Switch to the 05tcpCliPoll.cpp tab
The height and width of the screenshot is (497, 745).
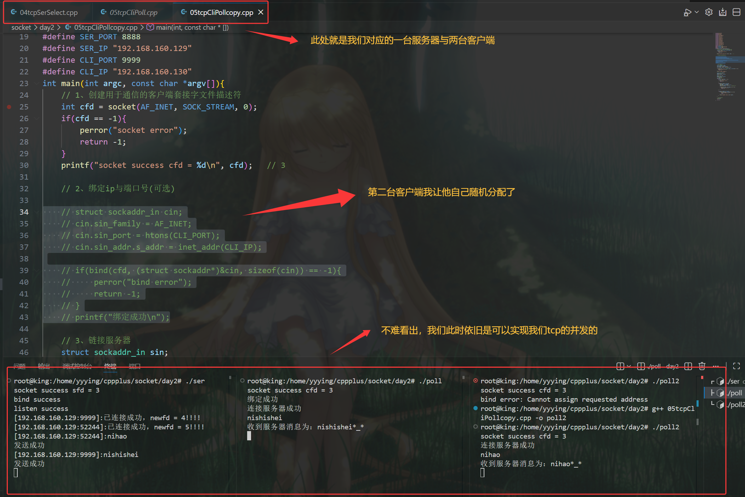pos(133,12)
